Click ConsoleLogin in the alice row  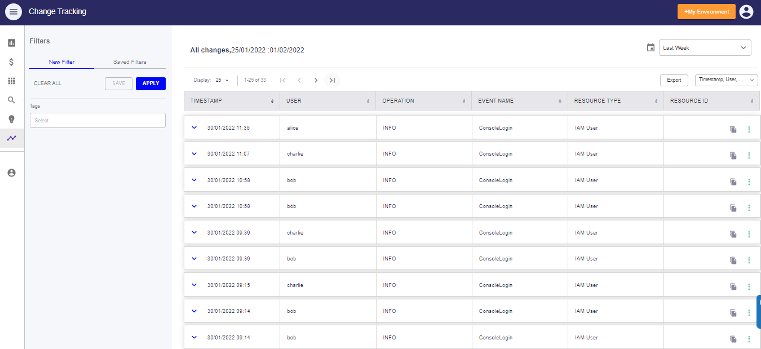(x=496, y=128)
